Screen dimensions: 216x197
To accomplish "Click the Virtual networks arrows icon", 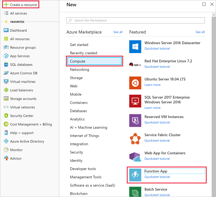I will (6, 107).
